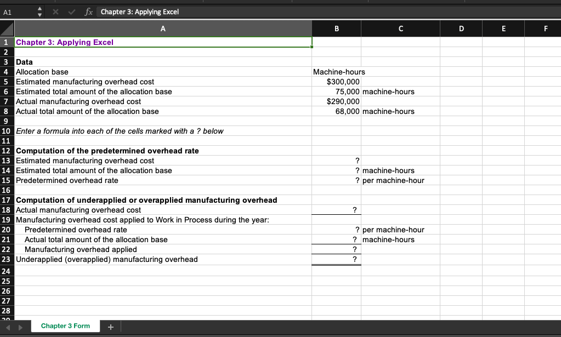Click the plus icon to add a new sheet
The width and height of the screenshot is (561, 337).
tap(110, 325)
